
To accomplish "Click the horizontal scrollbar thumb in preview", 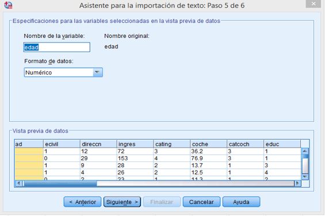I will [60, 183].
